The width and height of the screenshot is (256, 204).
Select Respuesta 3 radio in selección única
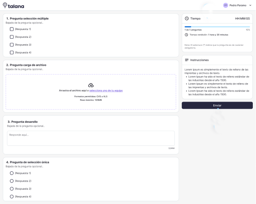click(x=12, y=188)
